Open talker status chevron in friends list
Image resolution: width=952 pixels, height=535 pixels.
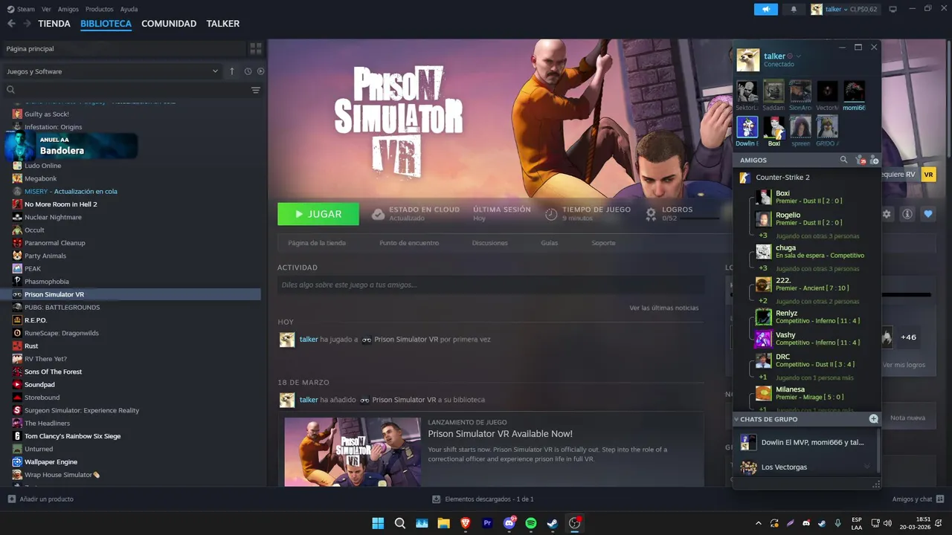[x=799, y=56]
